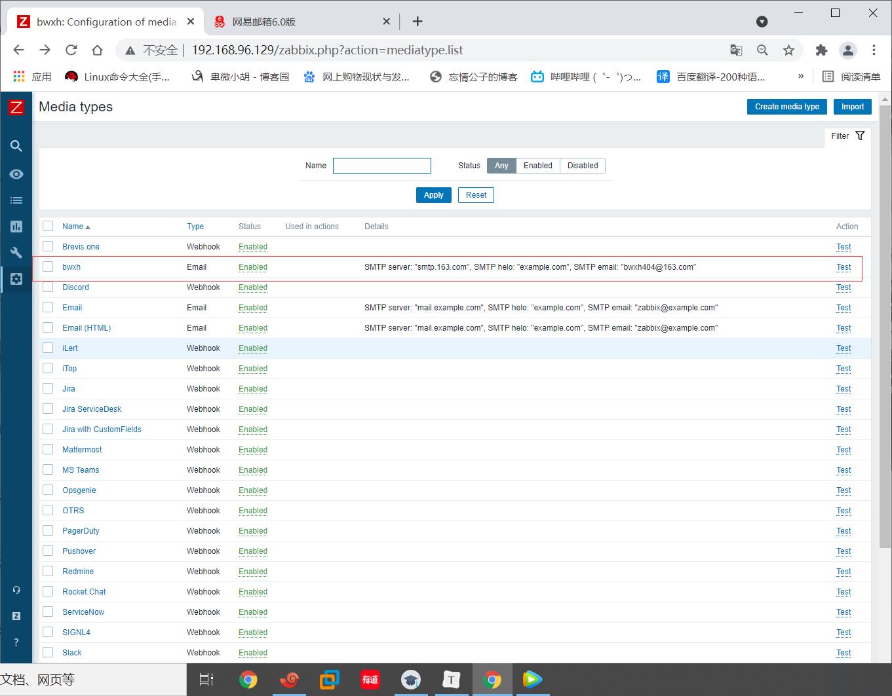This screenshot has height=696, width=892.
Task: Tick checkbox for Mattermost row
Action: tap(48, 449)
